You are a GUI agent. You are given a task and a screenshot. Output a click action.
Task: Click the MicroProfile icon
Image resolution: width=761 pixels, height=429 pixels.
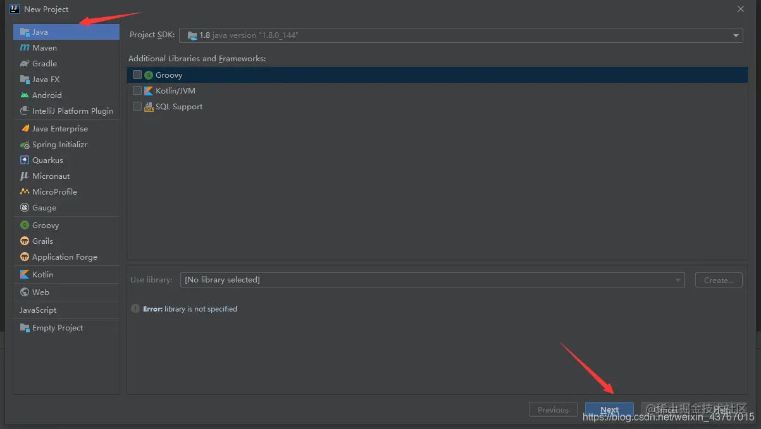click(25, 191)
